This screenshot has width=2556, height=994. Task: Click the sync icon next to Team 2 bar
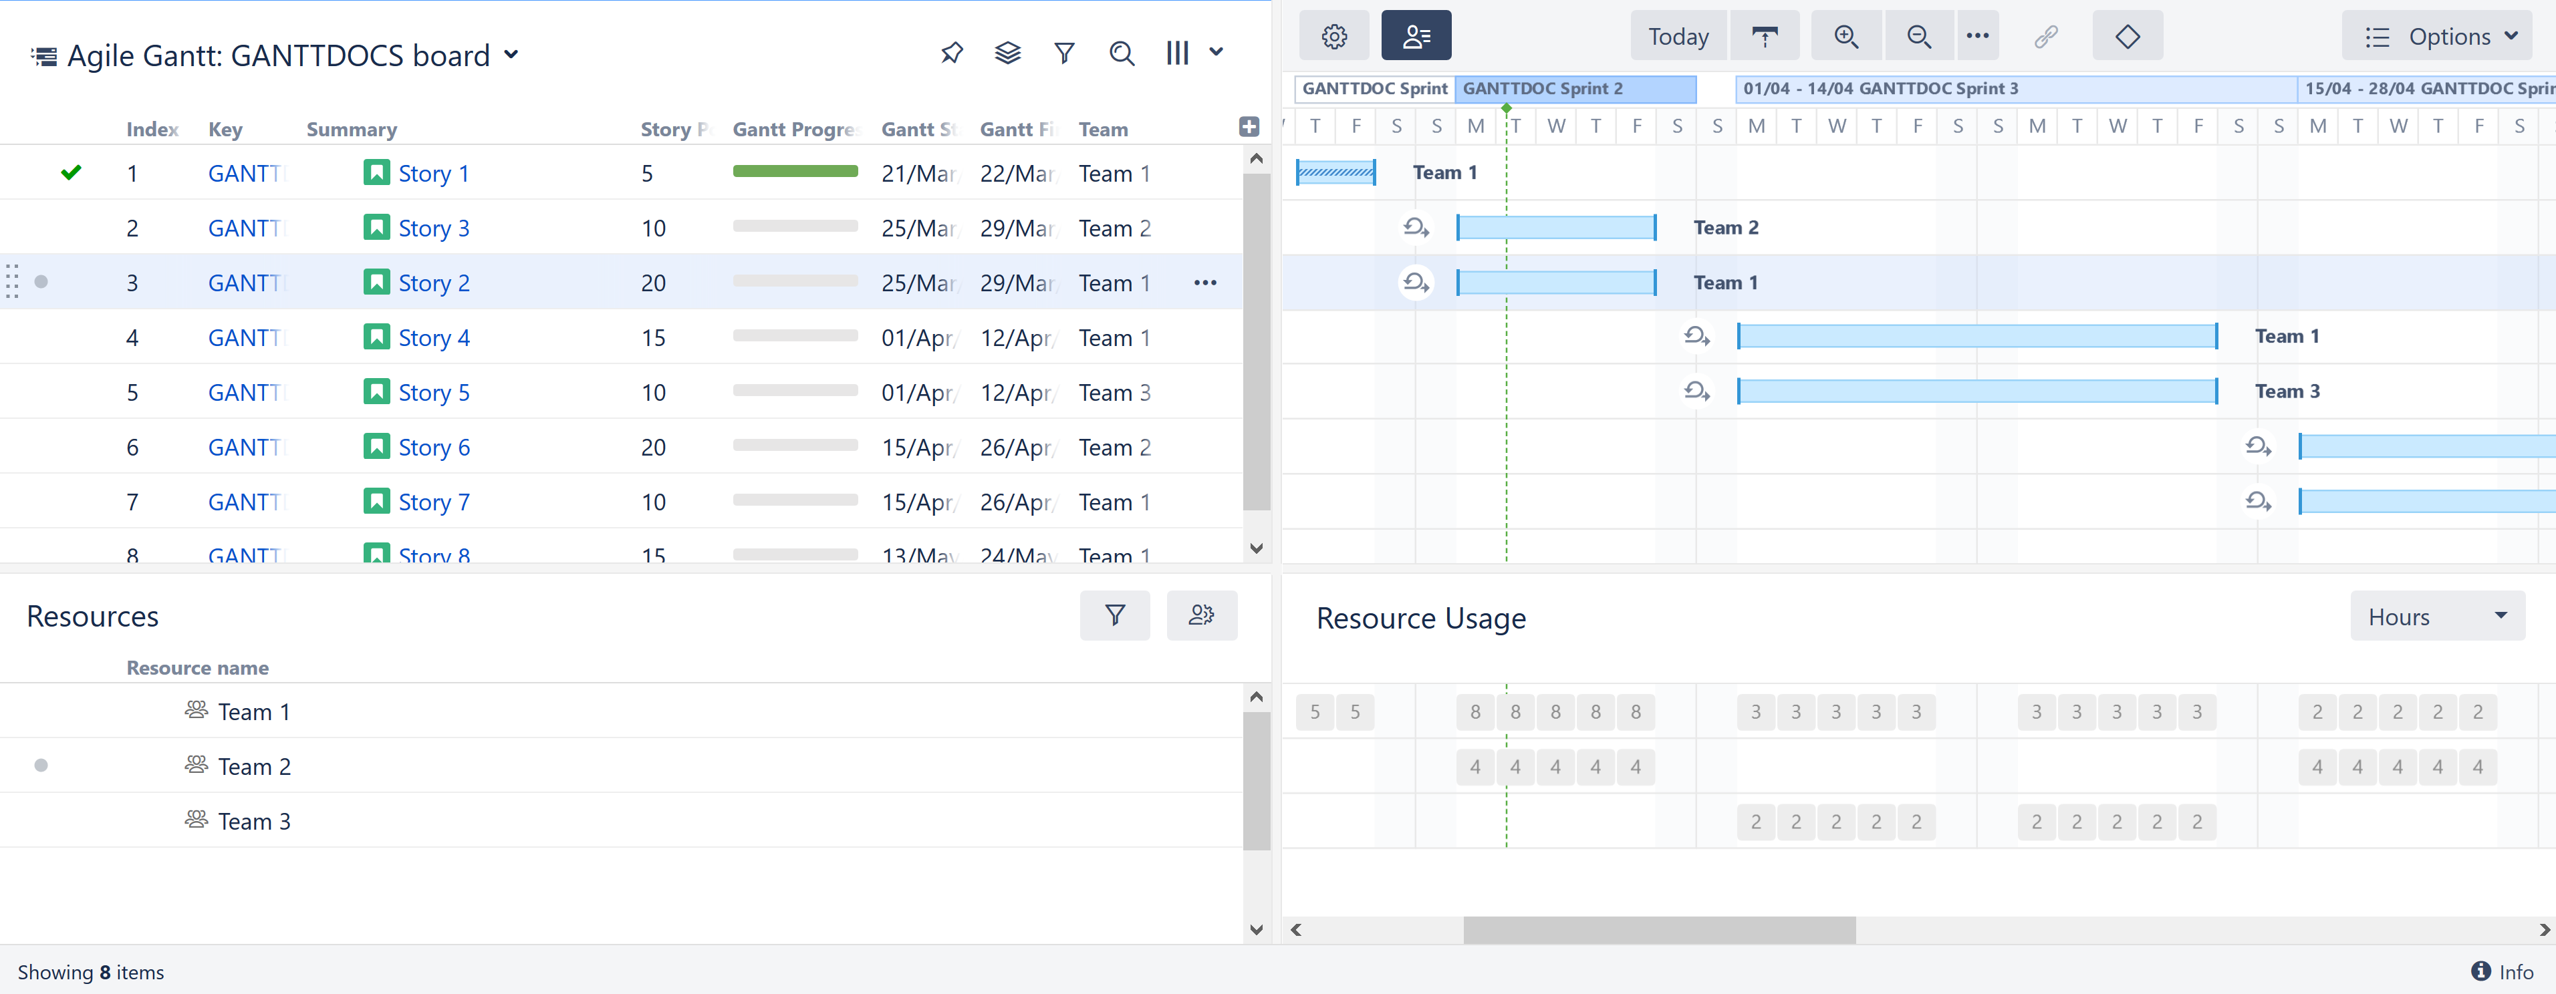pos(1416,226)
